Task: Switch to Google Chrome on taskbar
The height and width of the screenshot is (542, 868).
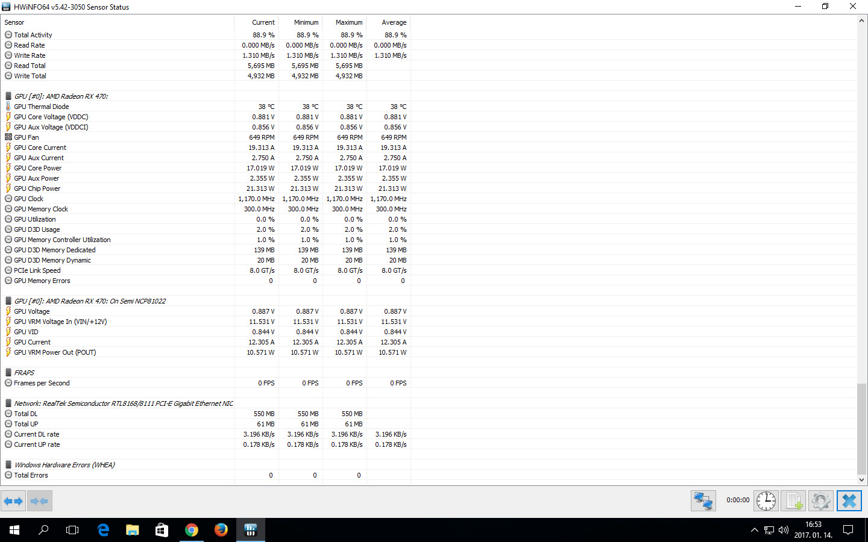Action: [x=192, y=530]
